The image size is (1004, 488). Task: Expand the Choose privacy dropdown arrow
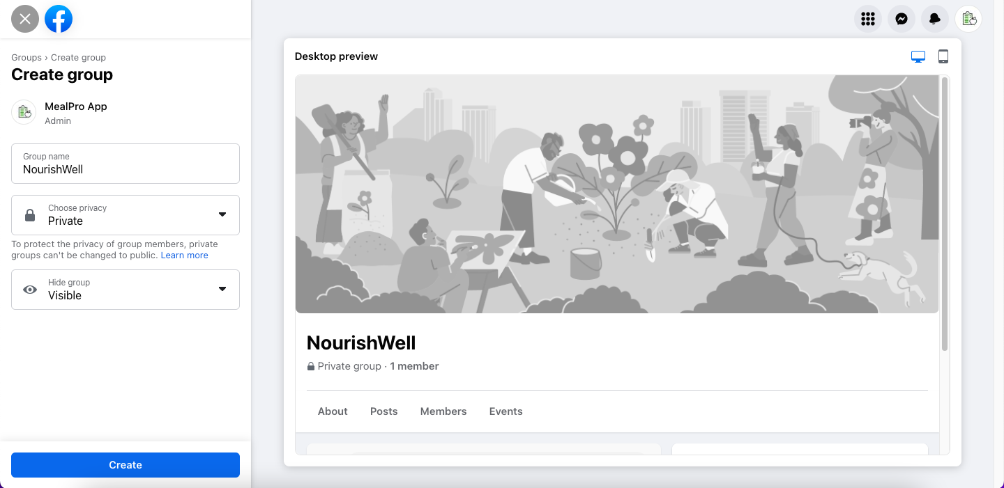coord(222,214)
